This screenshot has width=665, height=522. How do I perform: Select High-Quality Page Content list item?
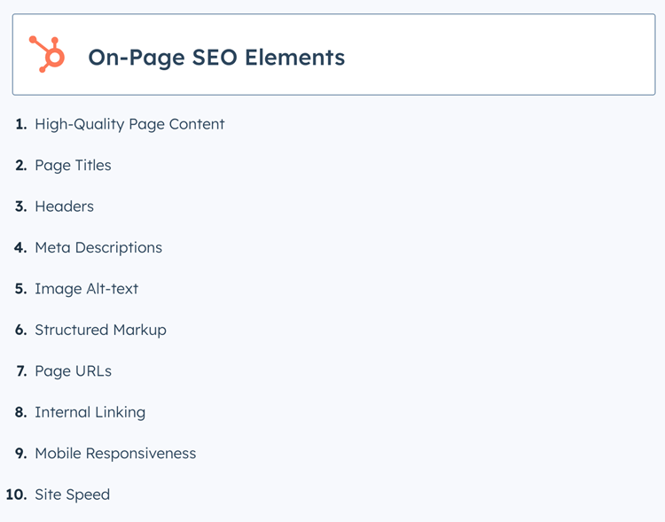click(x=129, y=124)
